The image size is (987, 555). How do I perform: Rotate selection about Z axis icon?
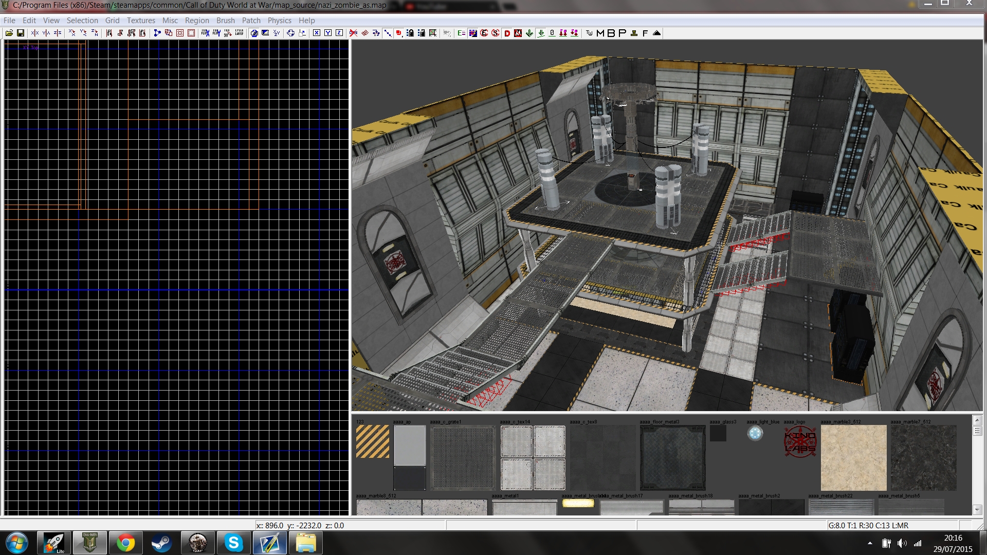tap(95, 33)
